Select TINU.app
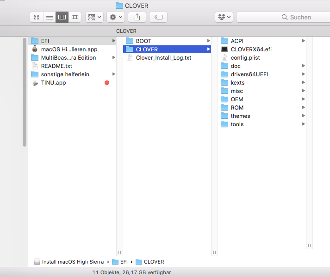This screenshot has width=330, height=277. tap(72, 83)
